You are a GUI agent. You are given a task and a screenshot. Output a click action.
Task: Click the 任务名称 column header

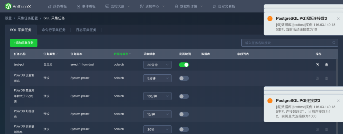click(20, 54)
